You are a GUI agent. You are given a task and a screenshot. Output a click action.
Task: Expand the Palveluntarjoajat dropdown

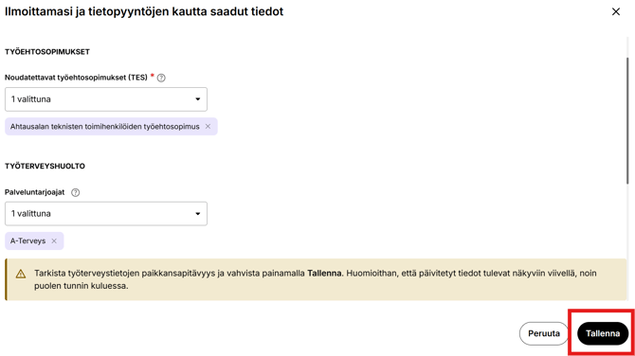coord(106,214)
